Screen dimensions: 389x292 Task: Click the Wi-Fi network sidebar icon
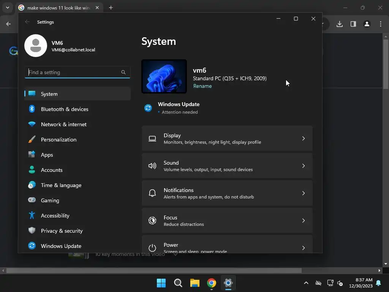click(32, 124)
